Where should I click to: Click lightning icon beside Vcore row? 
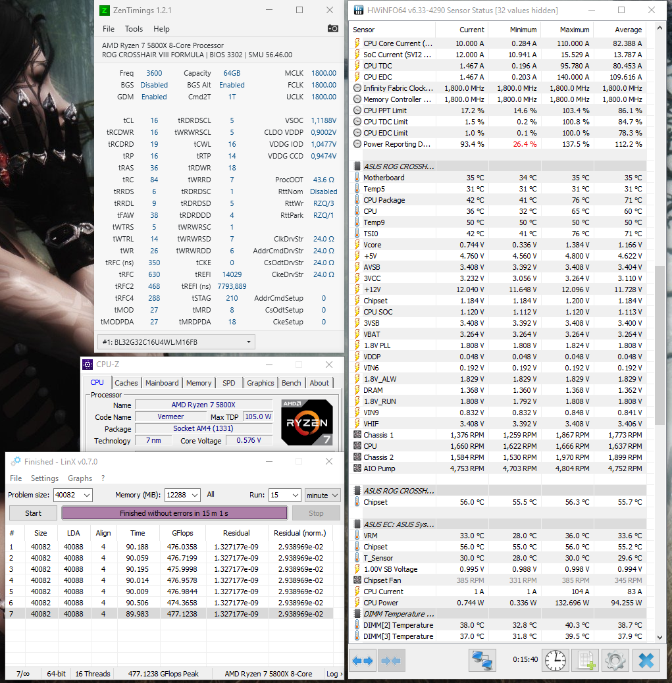coord(357,245)
